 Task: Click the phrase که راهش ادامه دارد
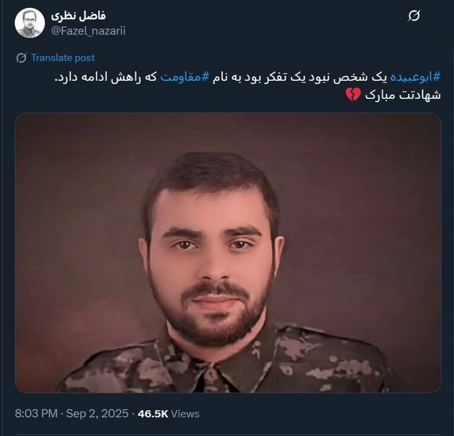(106, 77)
